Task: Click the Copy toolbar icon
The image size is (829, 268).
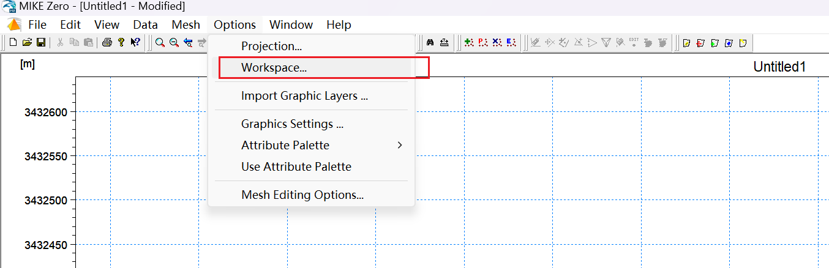Action: point(74,42)
